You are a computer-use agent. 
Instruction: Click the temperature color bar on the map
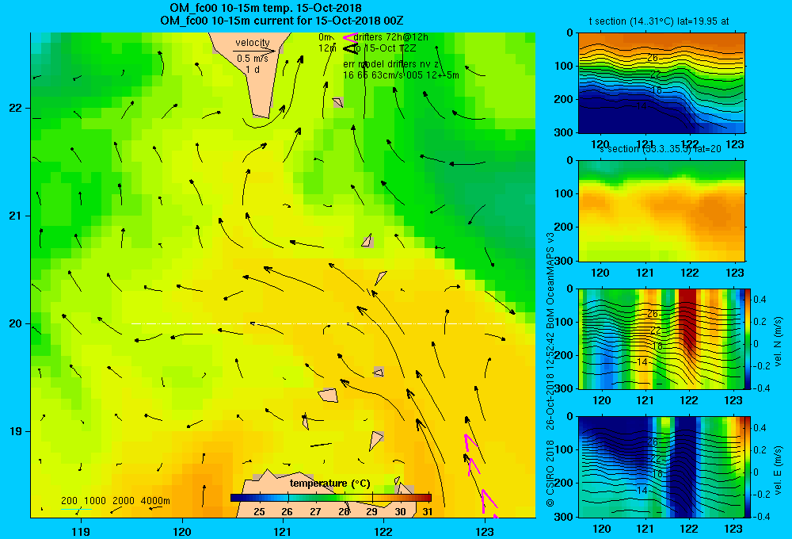click(x=331, y=498)
